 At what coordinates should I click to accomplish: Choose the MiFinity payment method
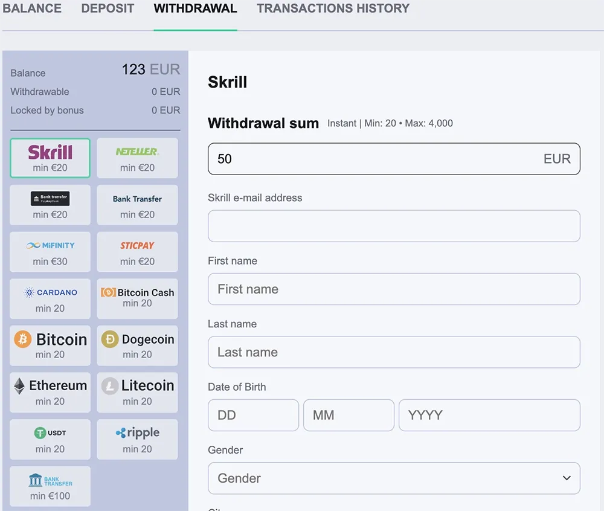(x=50, y=252)
